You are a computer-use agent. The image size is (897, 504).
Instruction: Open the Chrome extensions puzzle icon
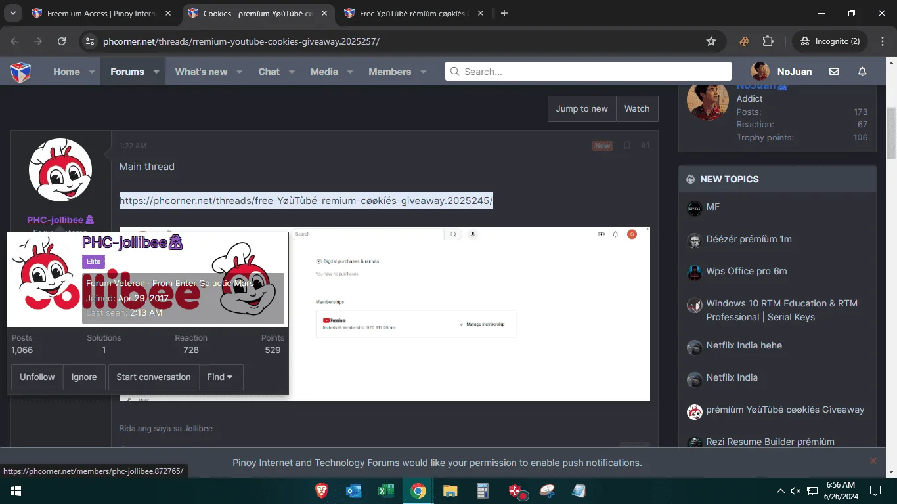tap(768, 41)
